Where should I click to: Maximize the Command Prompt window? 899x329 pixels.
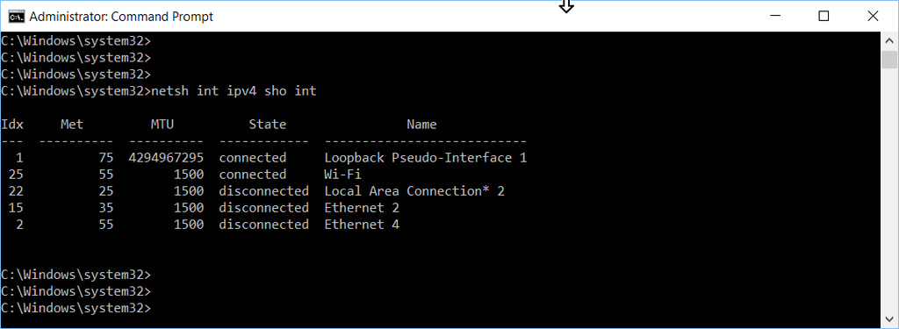click(x=823, y=16)
